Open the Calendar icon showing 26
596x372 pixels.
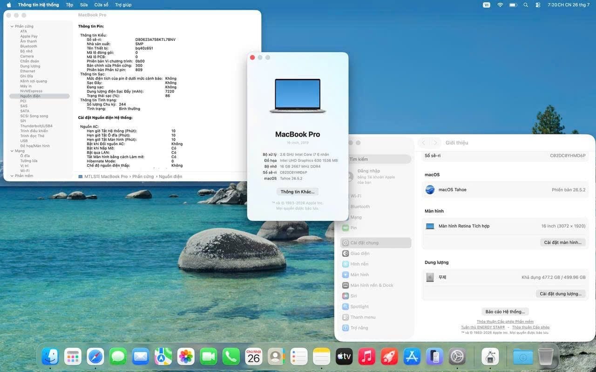[x=254, y=357]
